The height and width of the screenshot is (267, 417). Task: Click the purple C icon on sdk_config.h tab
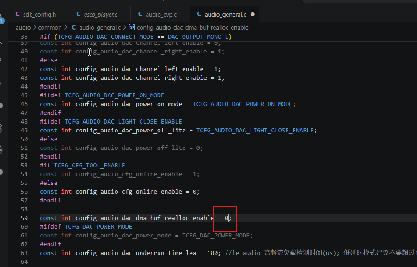[18, 14]
